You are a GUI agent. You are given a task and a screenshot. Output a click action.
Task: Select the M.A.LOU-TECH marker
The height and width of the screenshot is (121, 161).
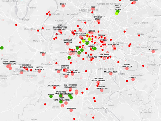[x=111, y=74]
